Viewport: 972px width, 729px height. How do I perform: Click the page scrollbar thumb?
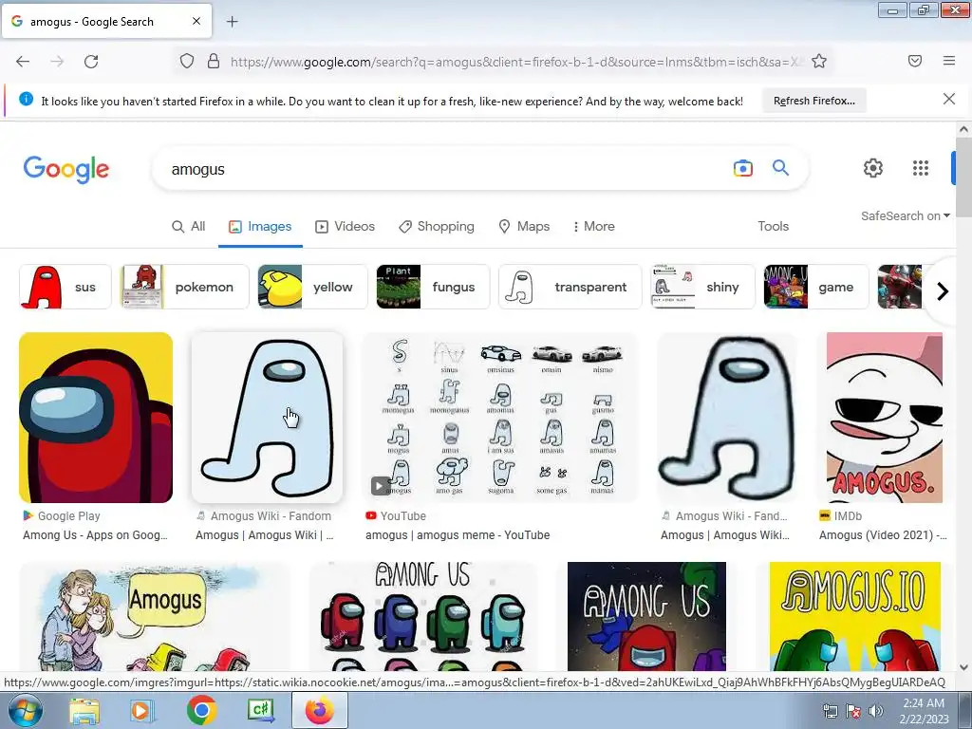[x=963, y=177]
